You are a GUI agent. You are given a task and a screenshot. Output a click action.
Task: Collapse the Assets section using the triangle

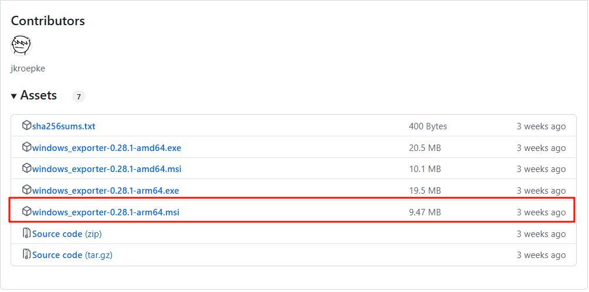(13, 96)
